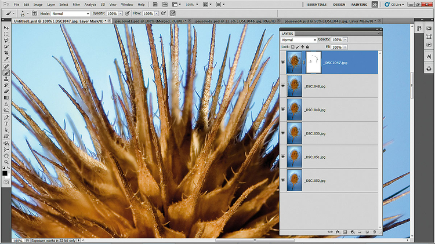Launch Adobe Bridge from the top bar
435x244 pixels.
point(155,5)
